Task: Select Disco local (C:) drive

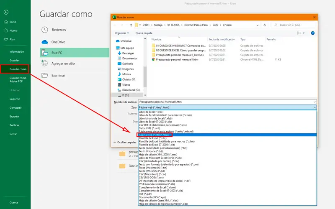Action: click(x=129, y=90)
